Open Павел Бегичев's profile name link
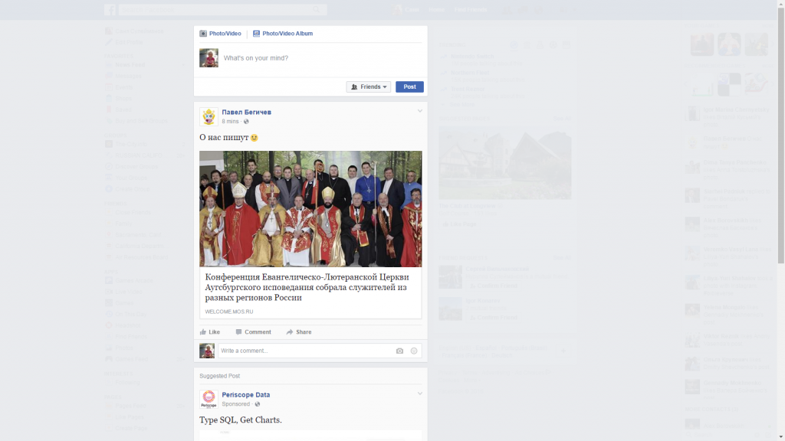The image size is (785, 441). coord(246,112)
